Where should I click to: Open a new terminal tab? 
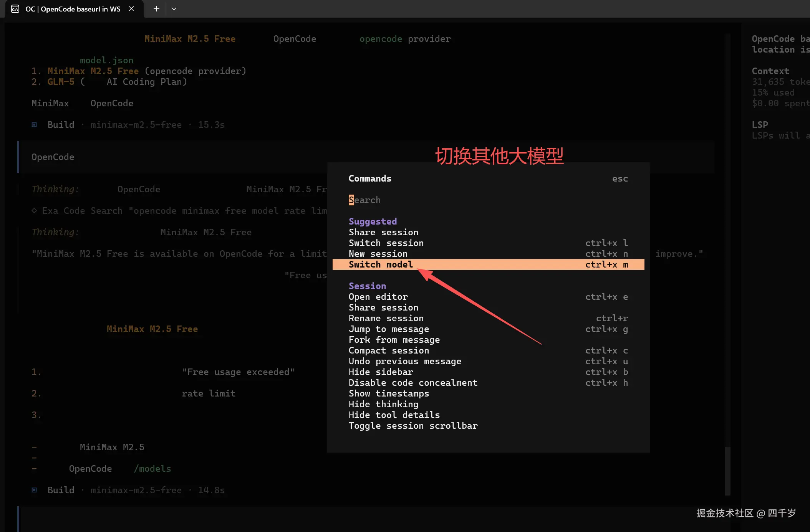coord(156,9)
